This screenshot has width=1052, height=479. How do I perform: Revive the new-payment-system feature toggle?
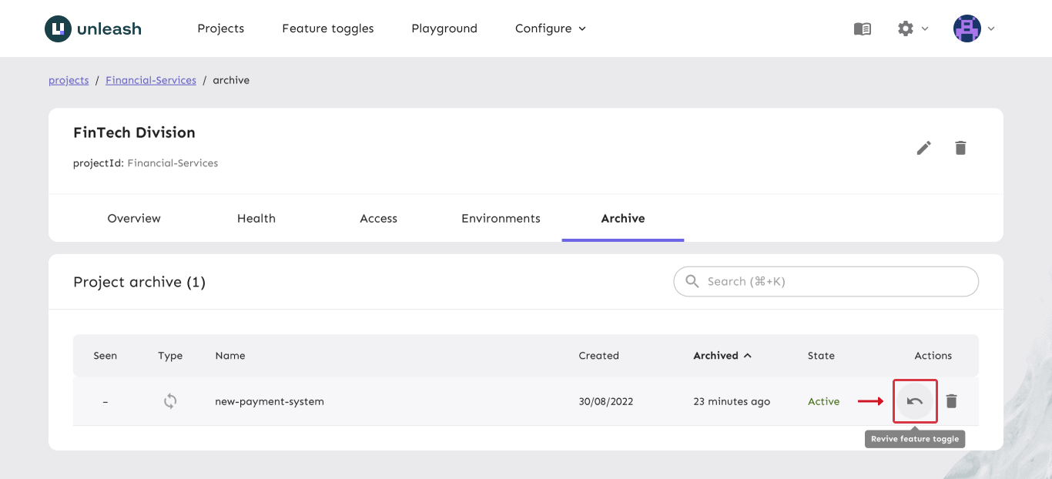(x=915, y=401)
